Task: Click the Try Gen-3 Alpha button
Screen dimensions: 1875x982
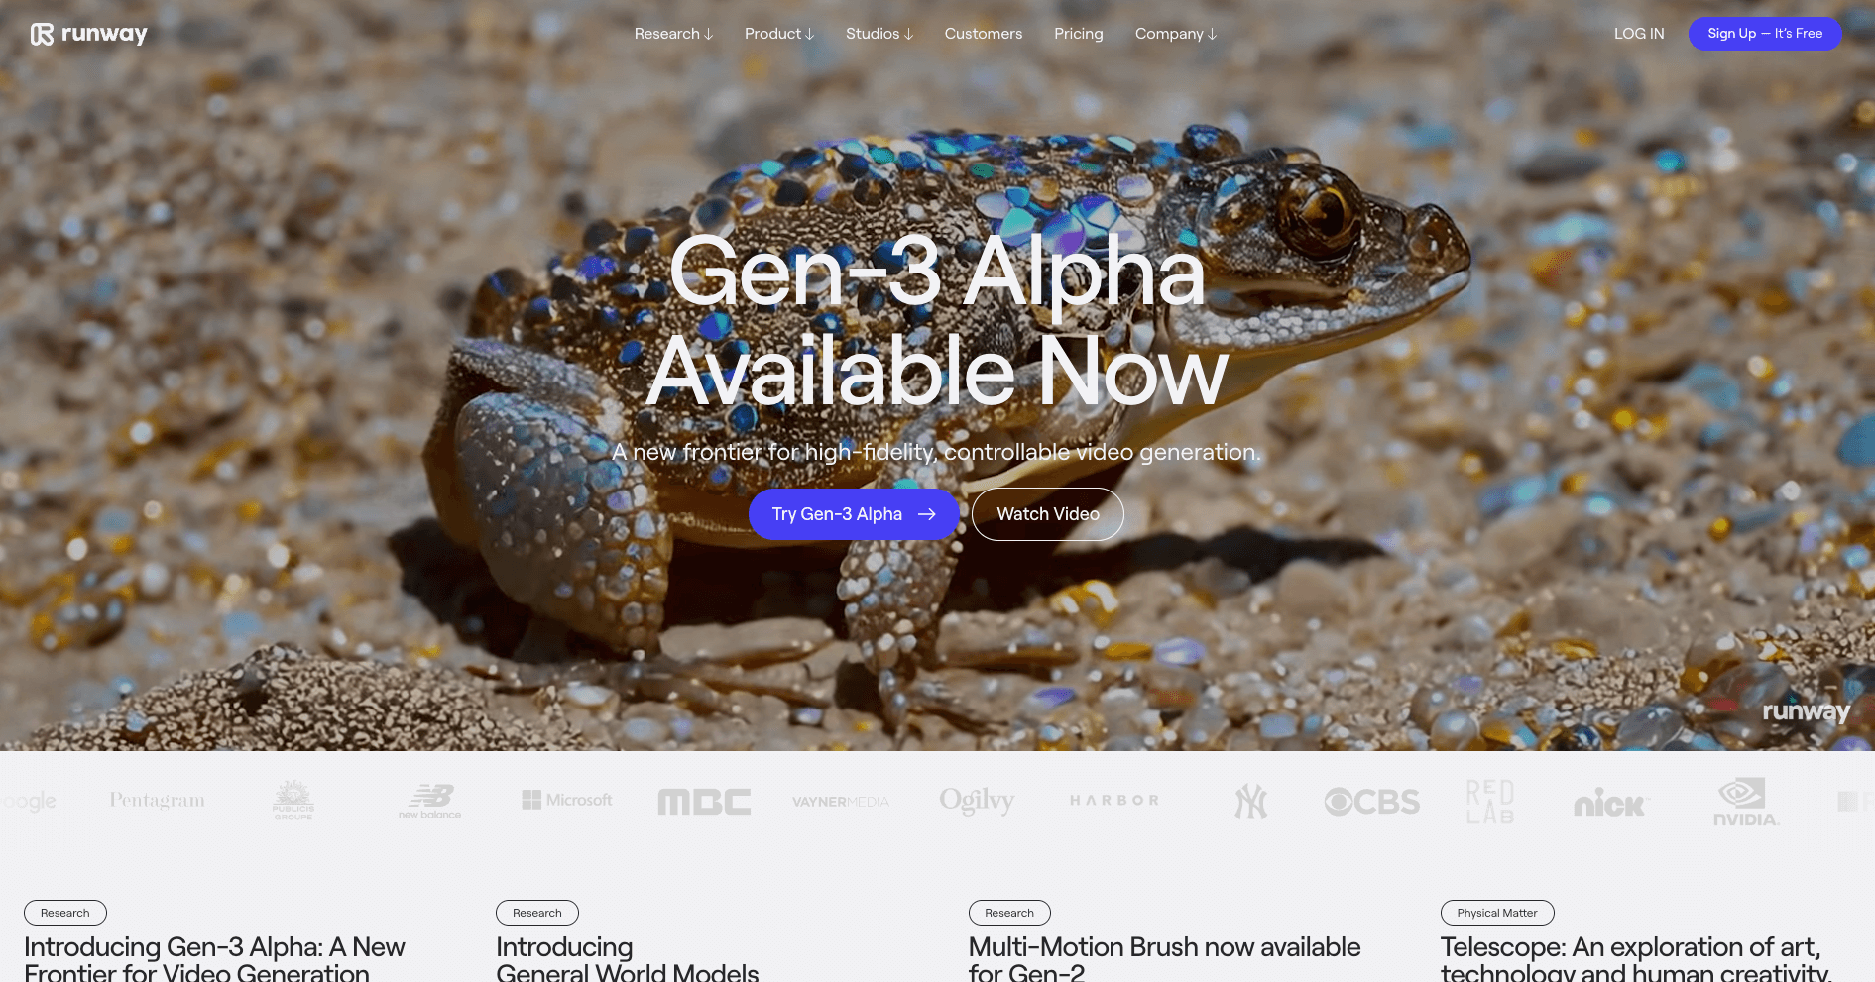Action: (x=854, y=514)
